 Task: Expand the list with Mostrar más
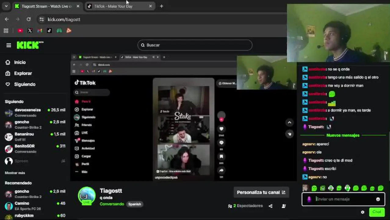click(x=15, y=173)
